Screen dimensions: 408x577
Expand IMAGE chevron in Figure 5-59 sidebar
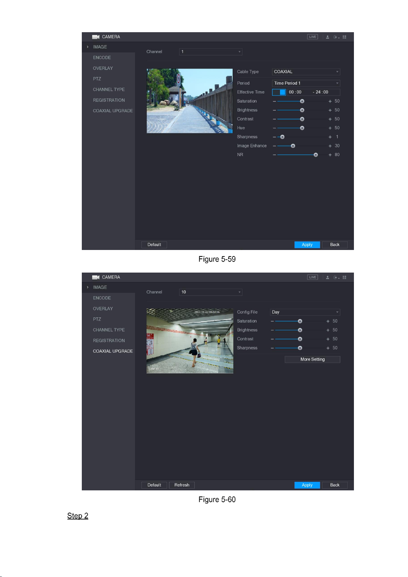pyautogui.click(x=88, y=47)
